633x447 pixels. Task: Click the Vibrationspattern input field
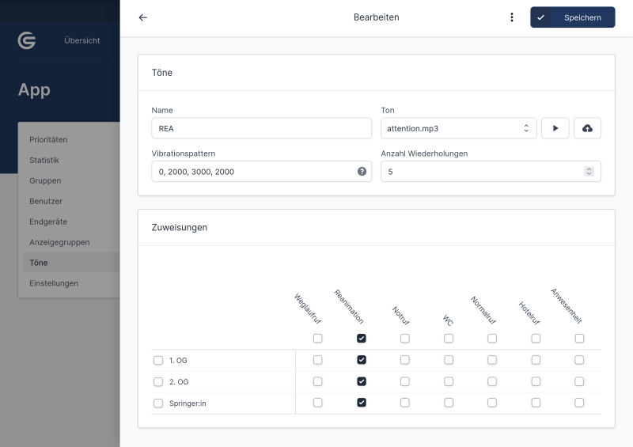point(253,172)
